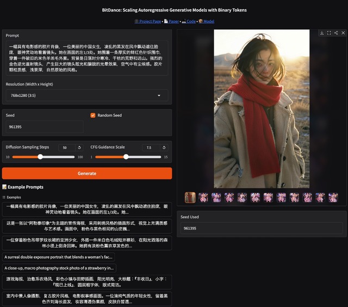348x307 pixels.
Task: Adjust the CFG Guidance Scale slider
Action: click(126, 157)
